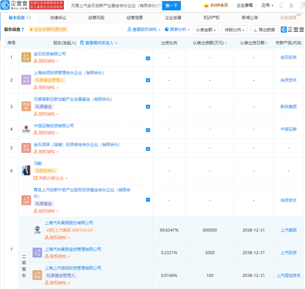
Task: Open 金石投资有限公司 company page
Action: click(50, 54)
